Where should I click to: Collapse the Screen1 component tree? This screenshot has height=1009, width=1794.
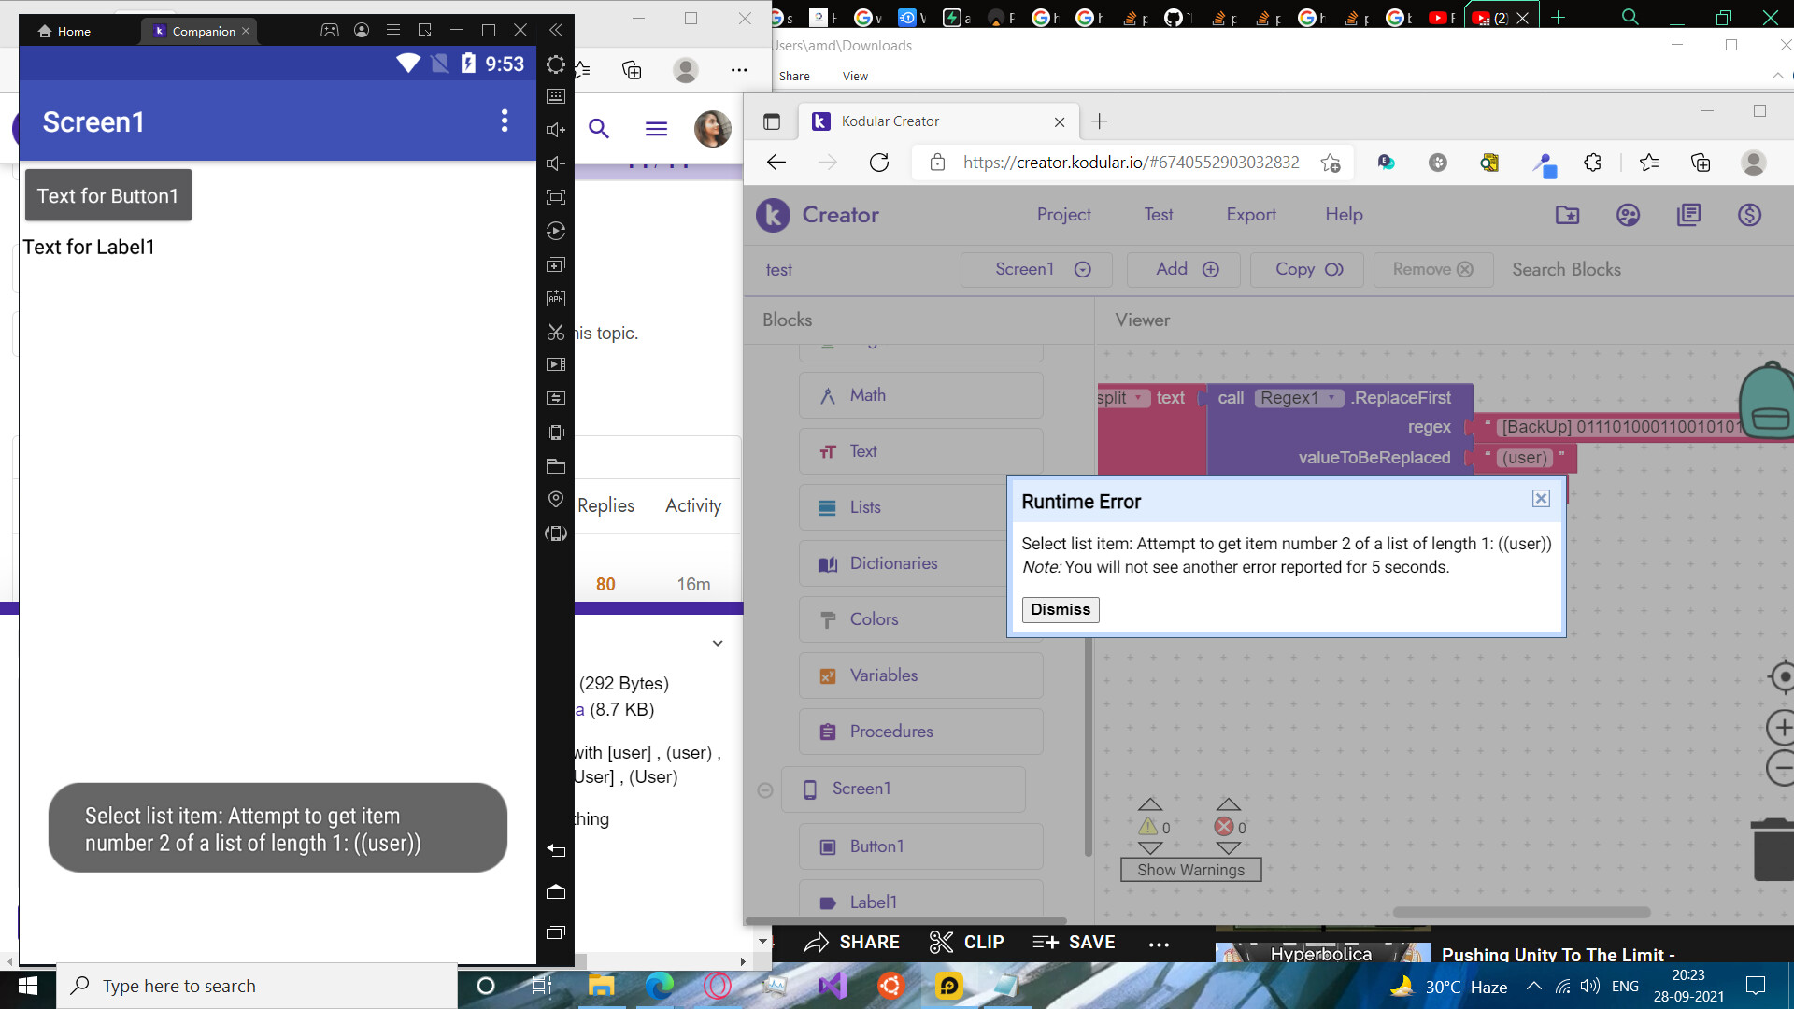(x=765, y=790)
